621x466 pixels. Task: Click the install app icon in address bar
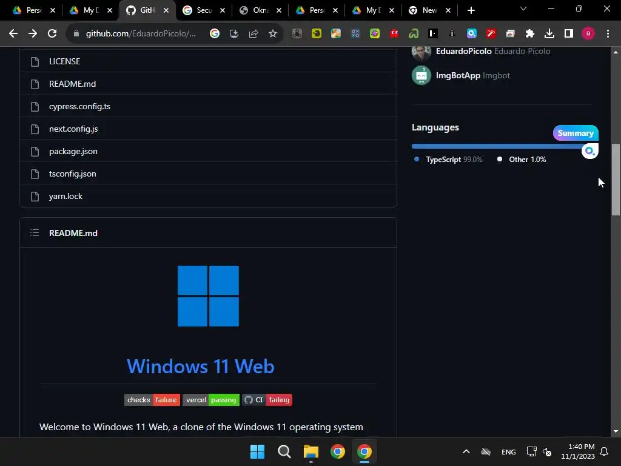pyautogui.click(x=234, y=34)
